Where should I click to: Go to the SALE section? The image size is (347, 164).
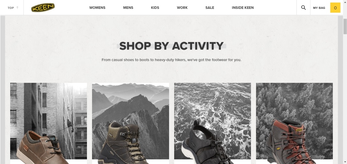[x=210, y=8]
